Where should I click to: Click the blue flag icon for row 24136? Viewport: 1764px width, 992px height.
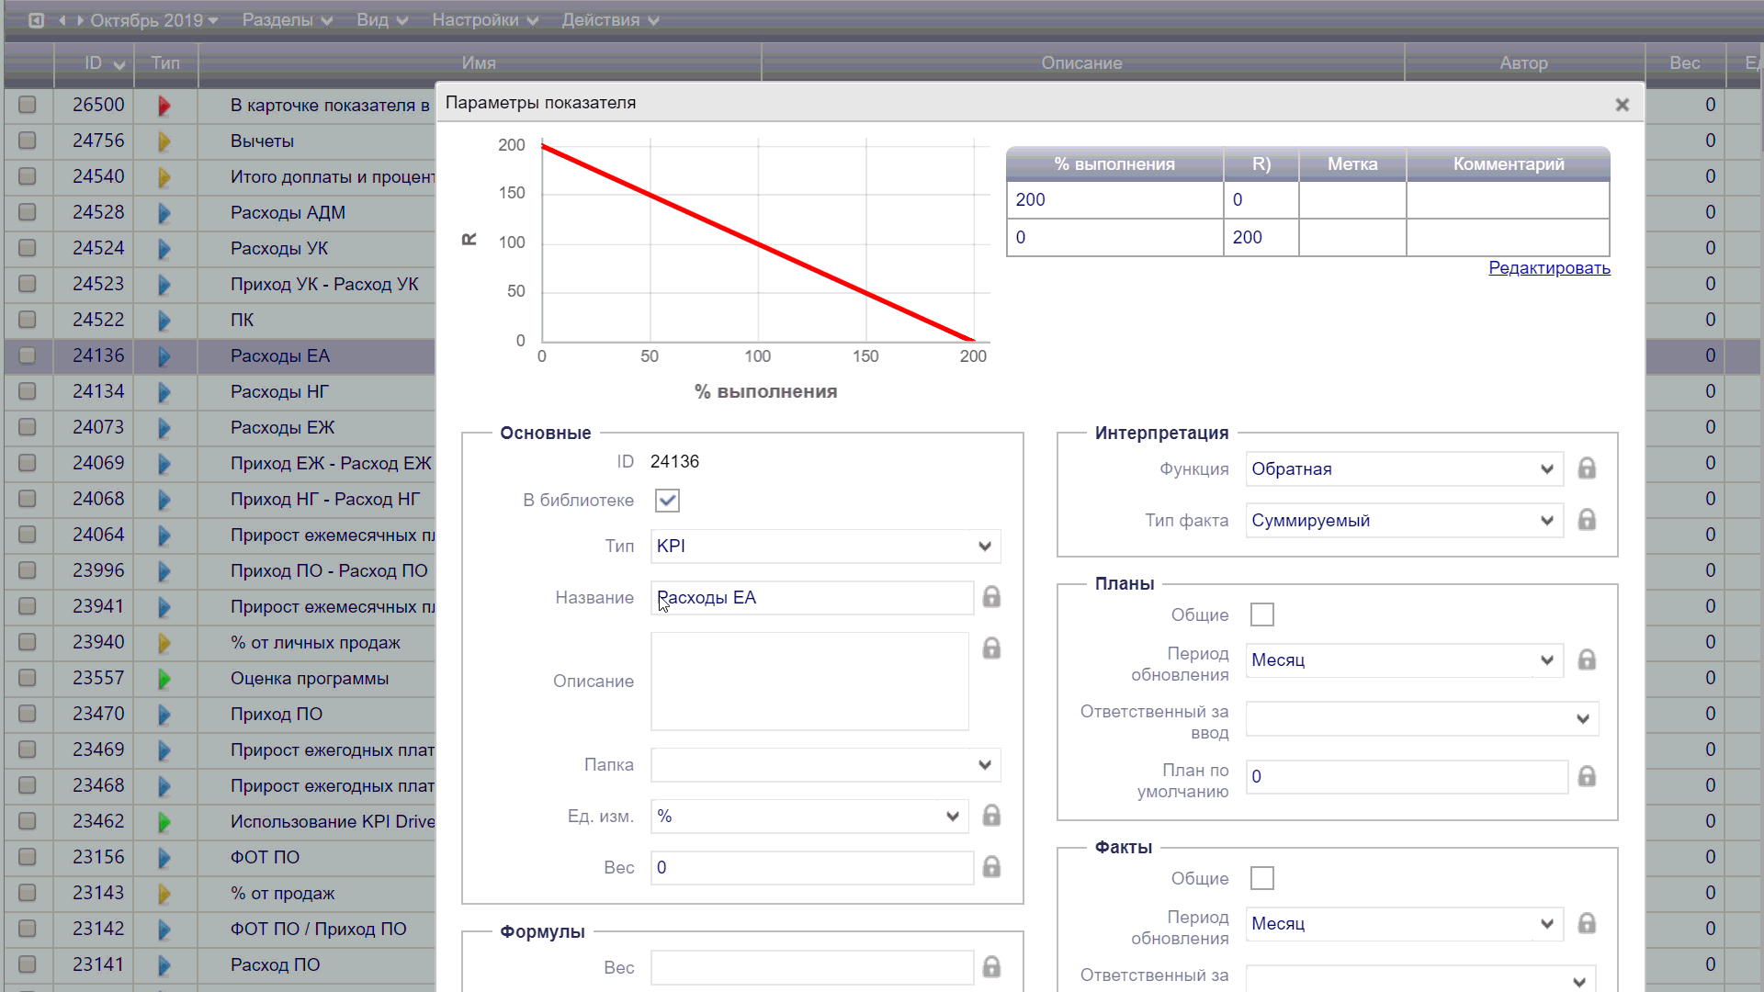pos(164,356)
